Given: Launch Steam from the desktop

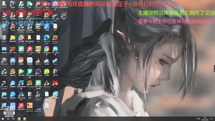Looking at the screenshot, I should pyautogui.click(x=55, y=61).
